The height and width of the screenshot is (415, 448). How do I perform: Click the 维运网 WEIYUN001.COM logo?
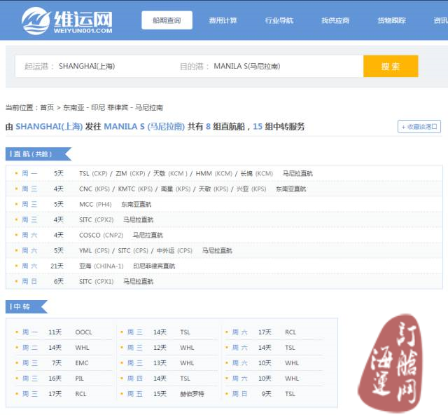pos(67,20)
